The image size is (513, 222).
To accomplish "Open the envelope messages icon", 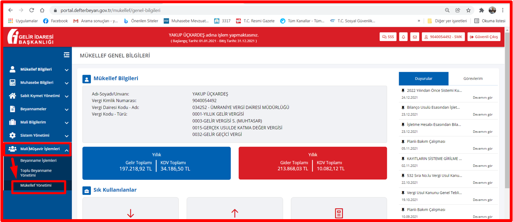I will click(x=414, y=37).
